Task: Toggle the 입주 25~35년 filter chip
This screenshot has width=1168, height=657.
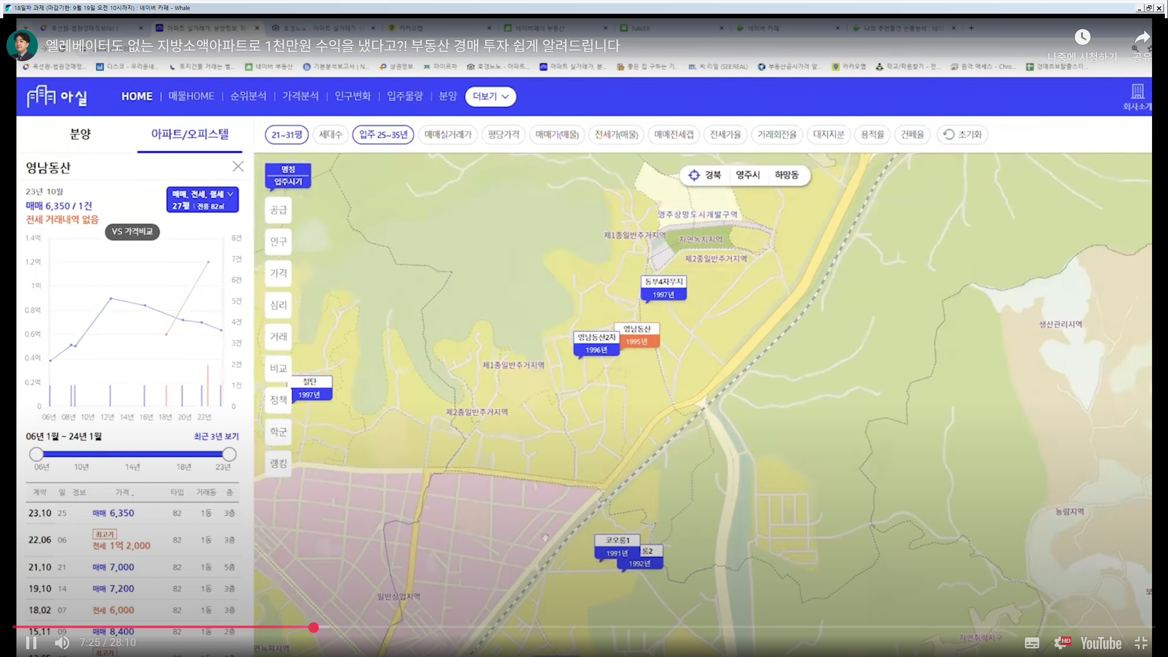Action: tap(383, 135)
